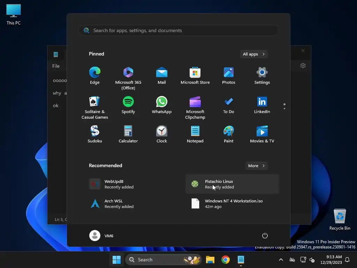Open Notepad settings gear icon
The width and height of the screenshot is (357, 268).
tap(303, 66)
